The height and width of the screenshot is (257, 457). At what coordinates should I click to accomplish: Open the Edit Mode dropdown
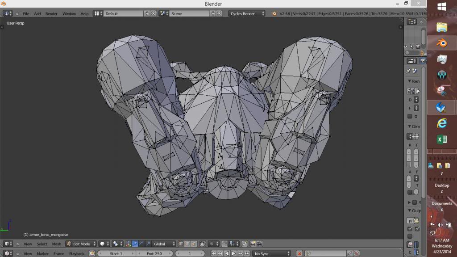pyautogui.click(x=81, y=244)
